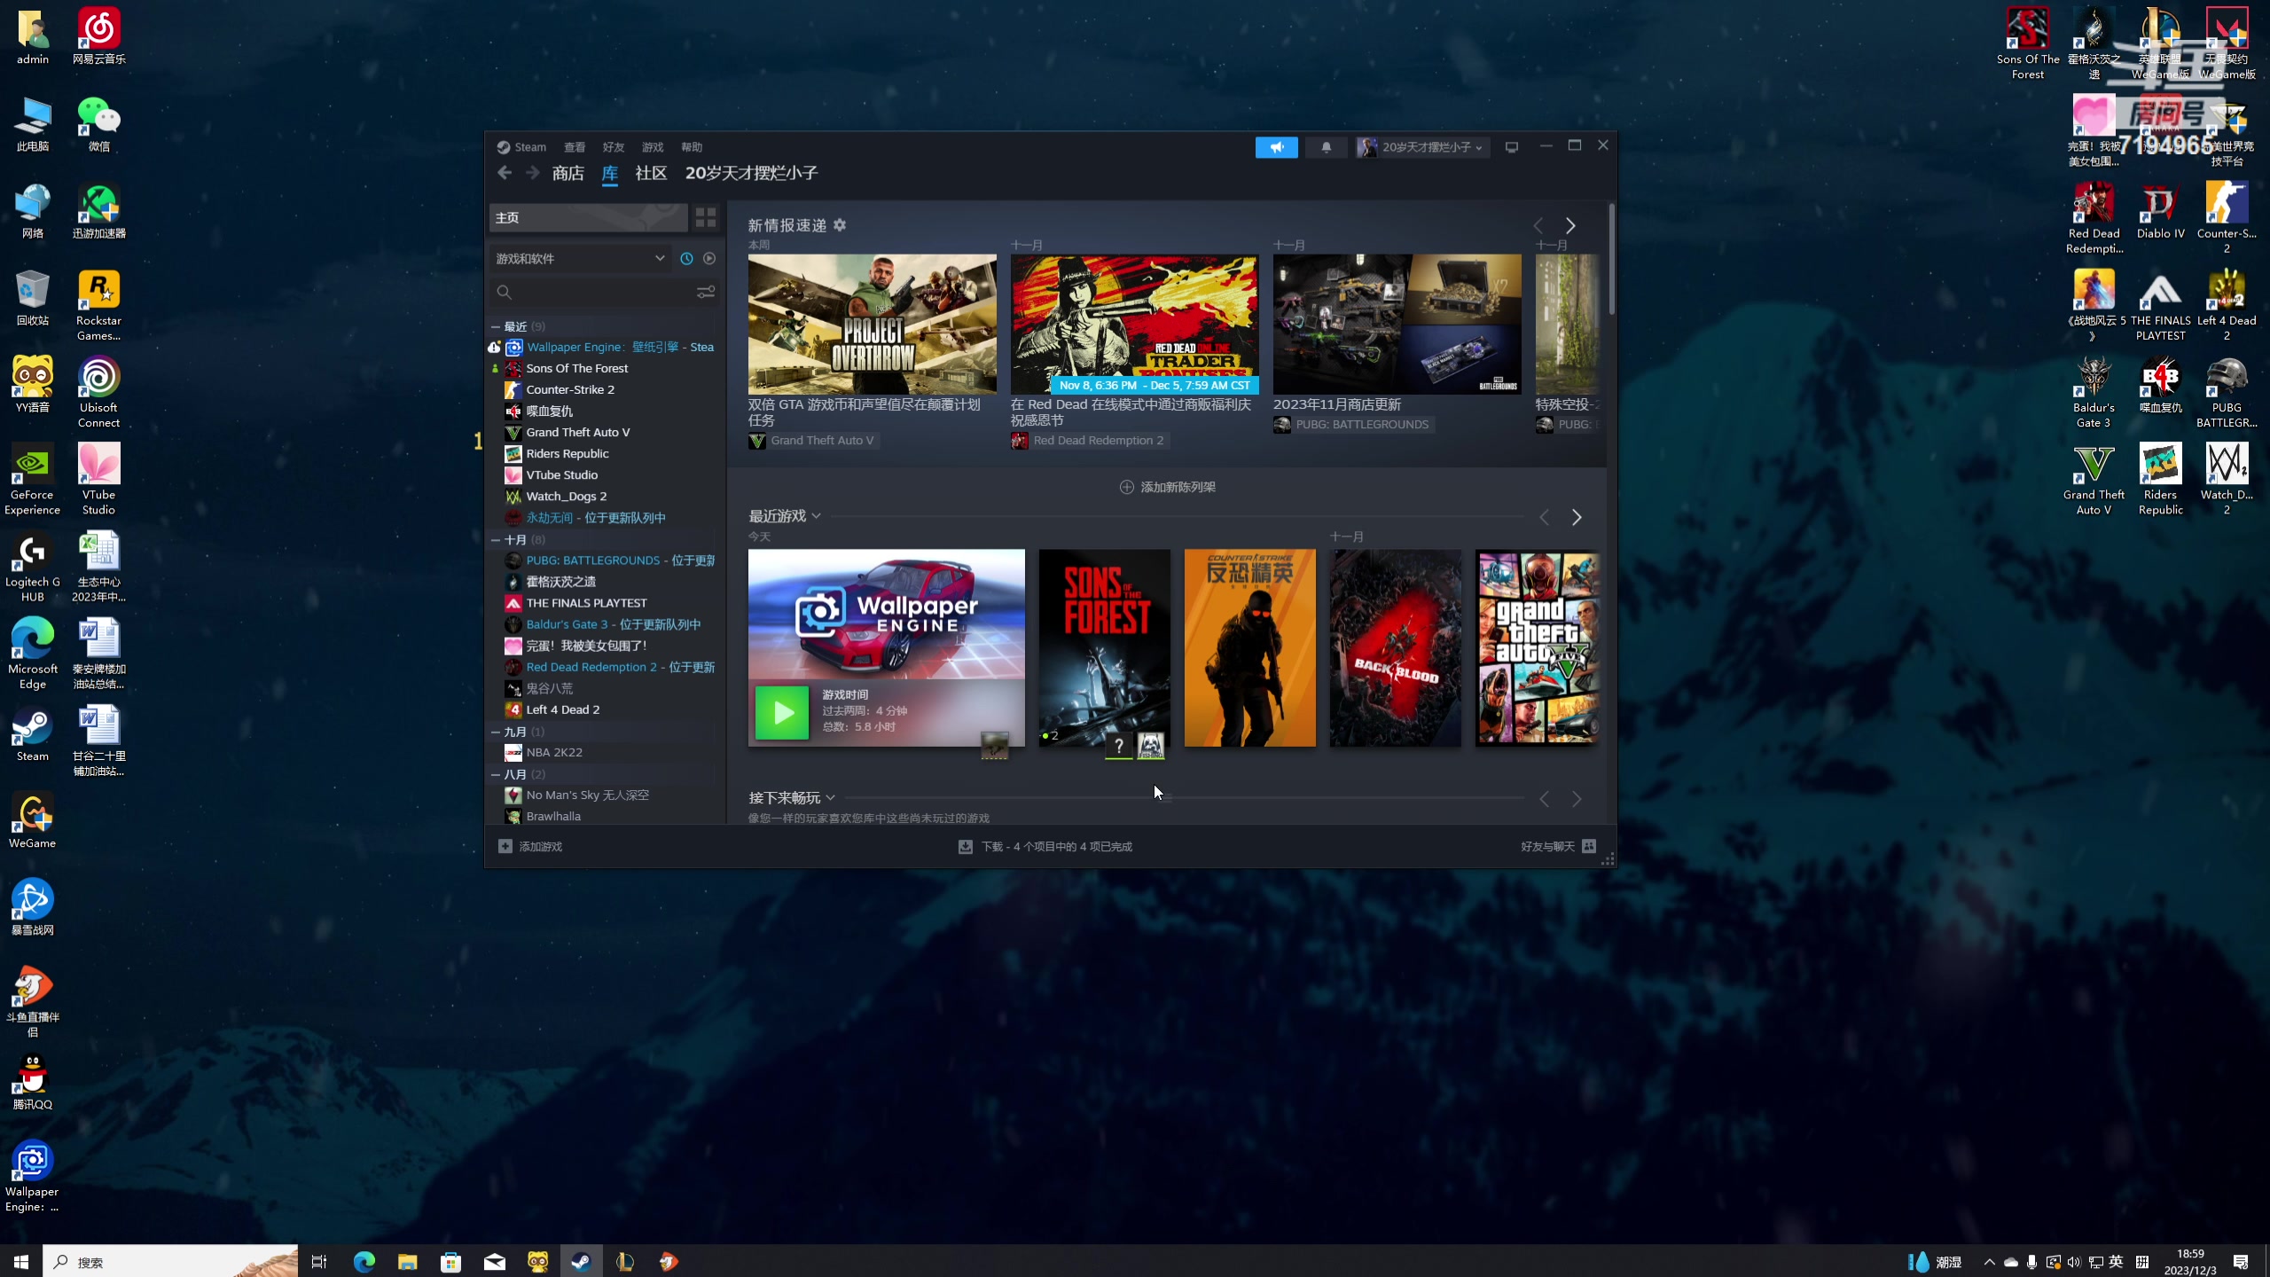Expand the 接下来畅玩 shelf dropdown

(x=830, y=798)
